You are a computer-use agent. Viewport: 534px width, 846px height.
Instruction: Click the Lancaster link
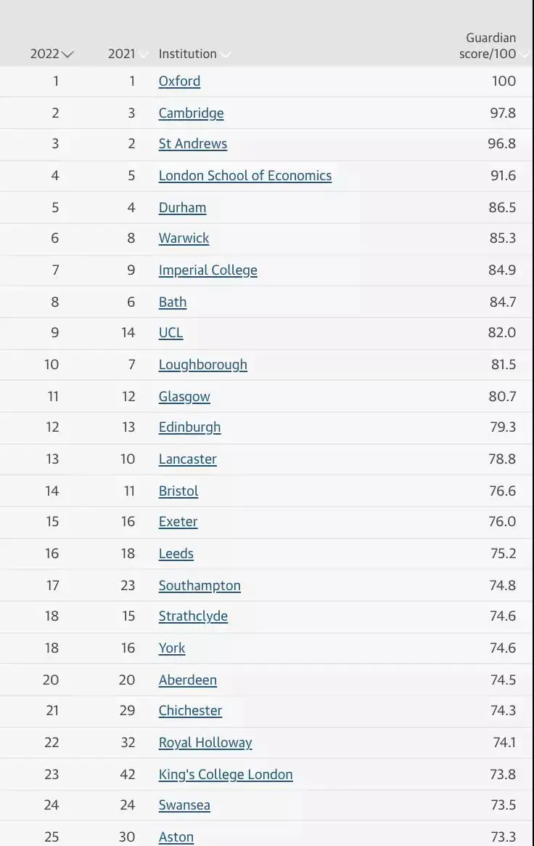click(187, 459)
